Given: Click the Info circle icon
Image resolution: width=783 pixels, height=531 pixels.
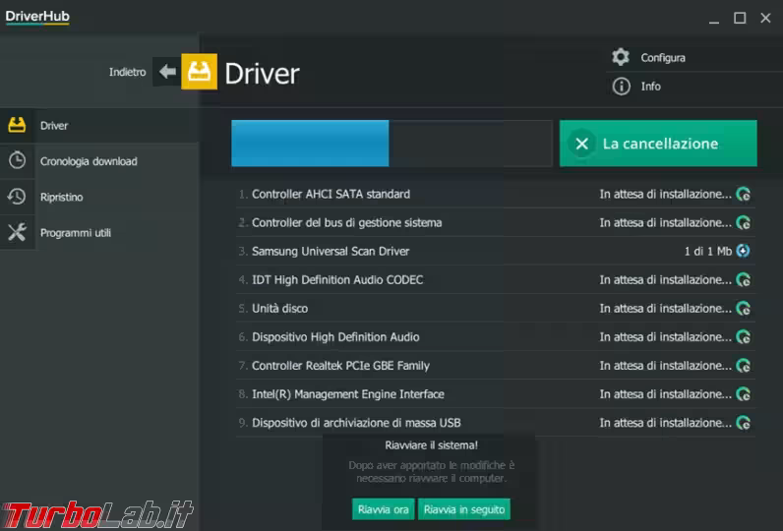Looking at the screenshot, I should [622, 86].
